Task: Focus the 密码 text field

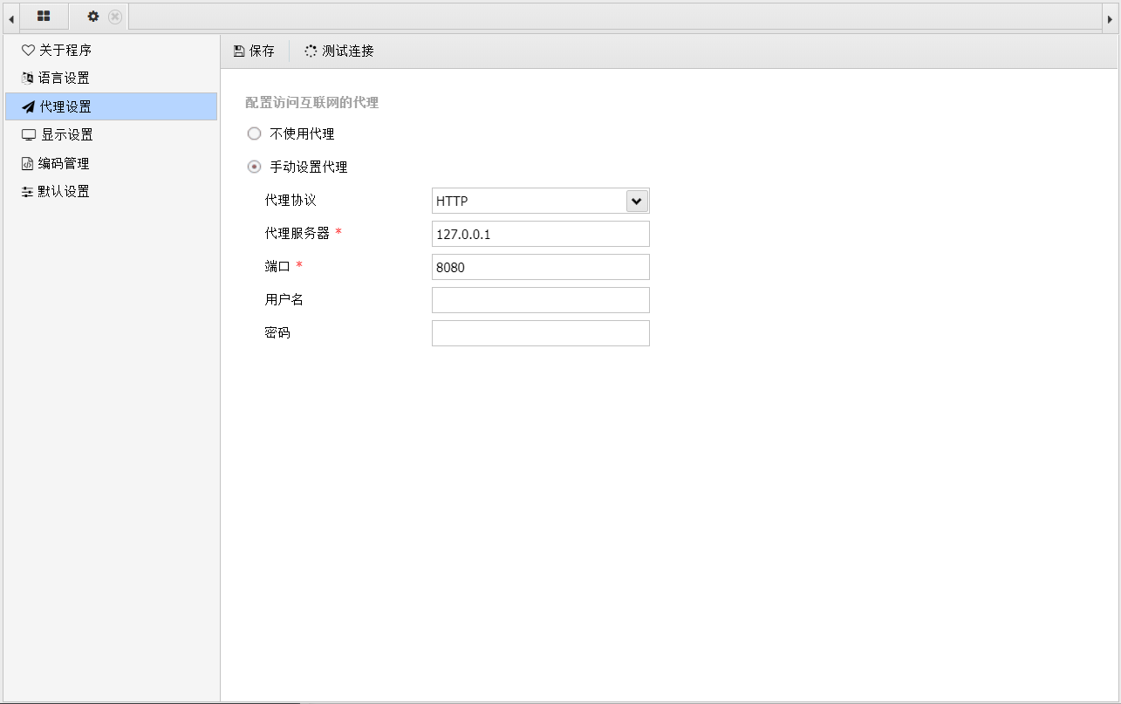Action: pos(540,334)
